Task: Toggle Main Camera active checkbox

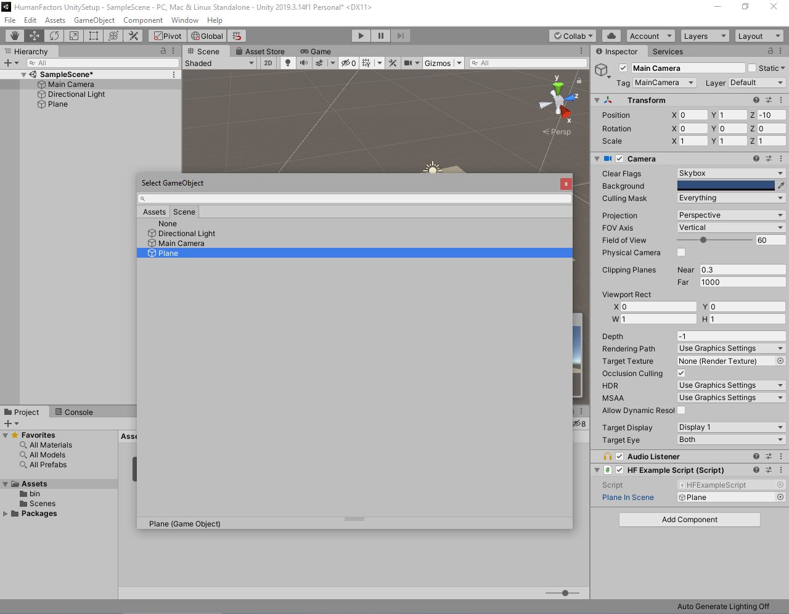Action: point(623,68)
